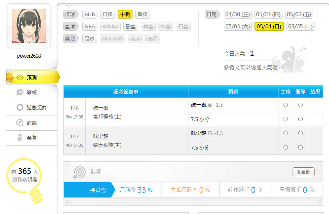The image size is (329, 214).
Task: Click 月勝率 33 % stat
Action: point(136,190)
